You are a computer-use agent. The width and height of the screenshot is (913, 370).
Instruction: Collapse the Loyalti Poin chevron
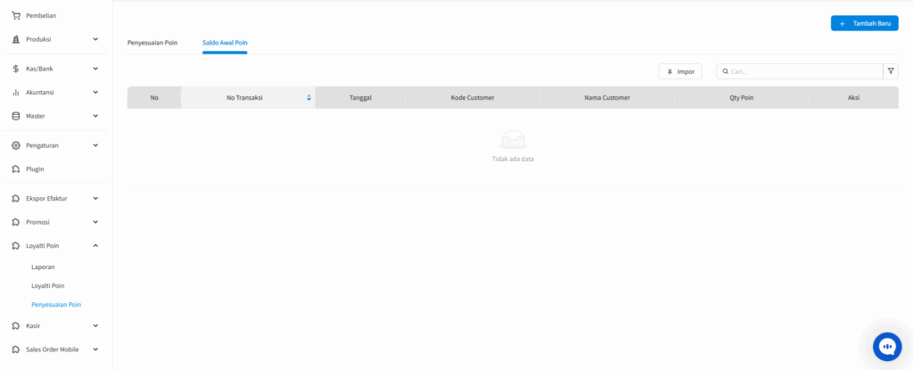point(95,246)
